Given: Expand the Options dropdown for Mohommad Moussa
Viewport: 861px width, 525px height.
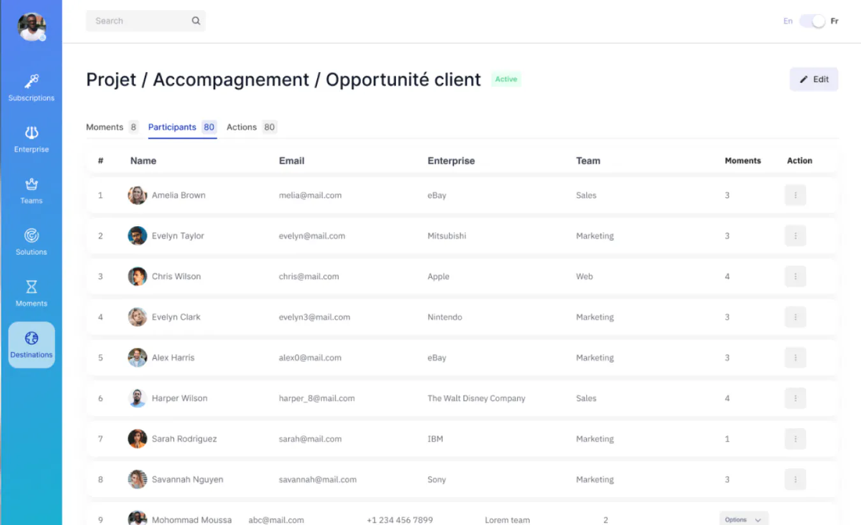Looking at the screenshot, I should (744, 519).
